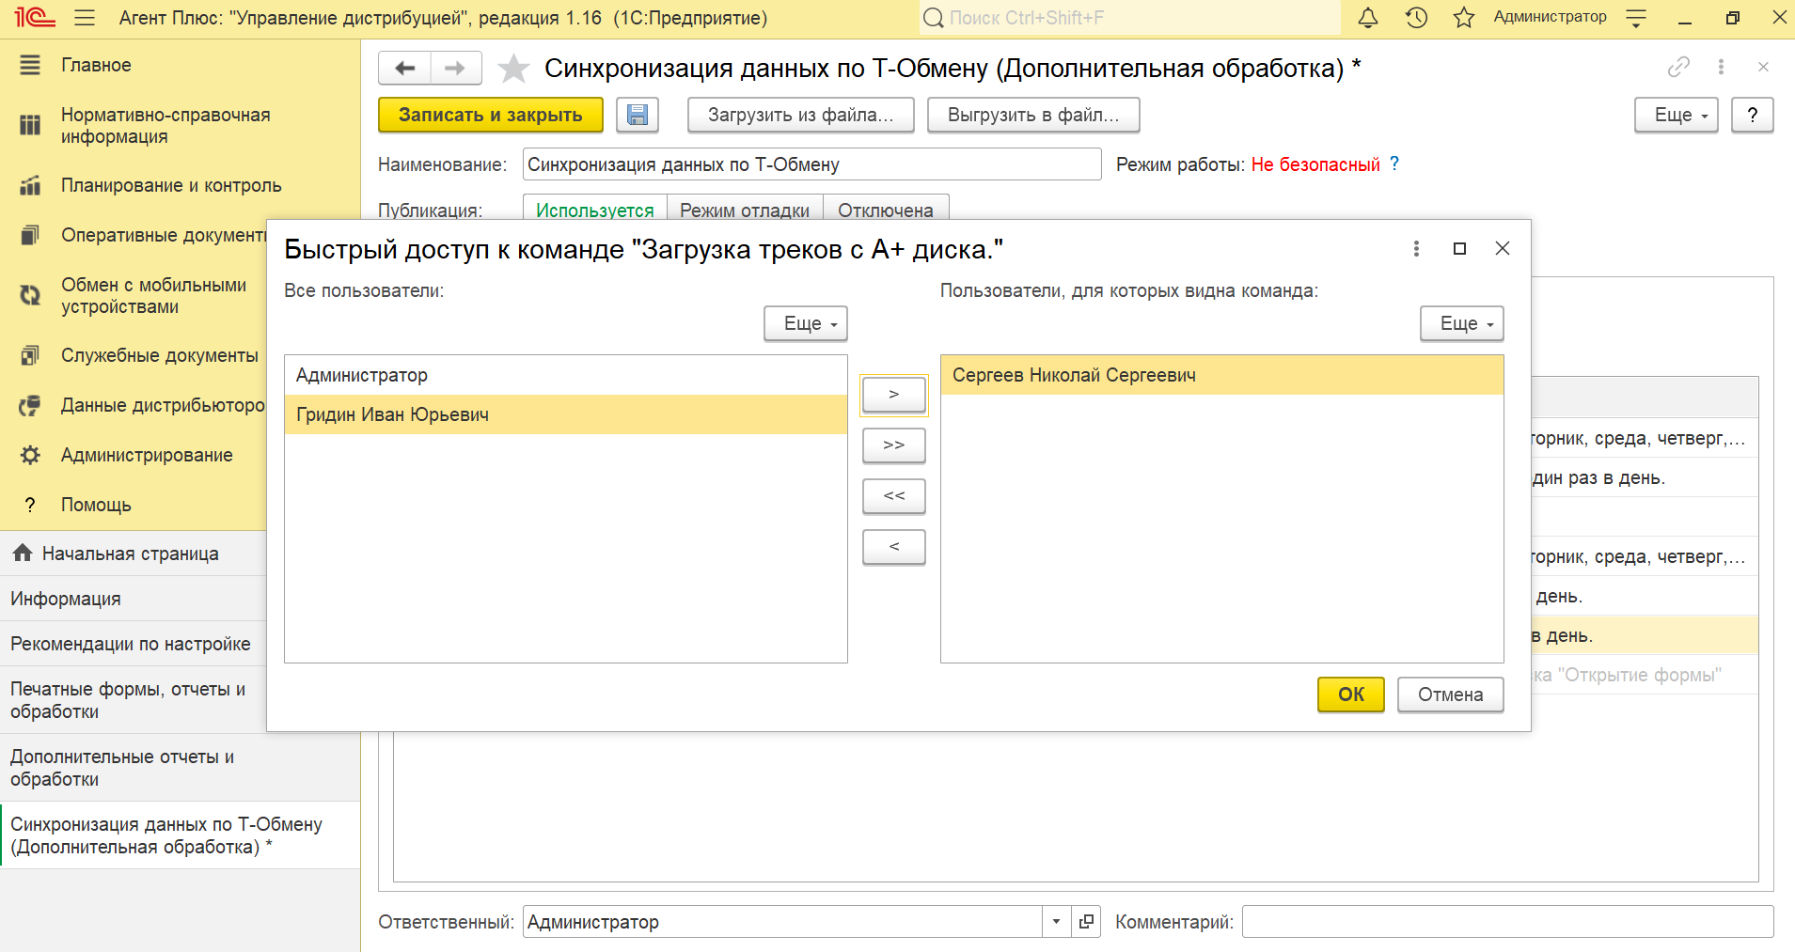Click Записать и закрыть button
The image size is (1795, 952).
[491, 115]
